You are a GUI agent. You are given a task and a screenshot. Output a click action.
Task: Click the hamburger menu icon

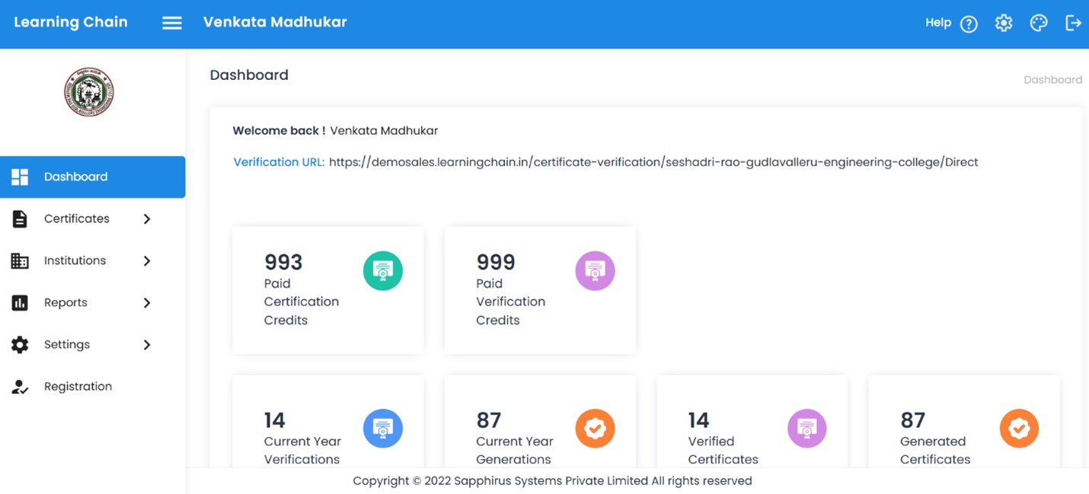tap(172, 23)
